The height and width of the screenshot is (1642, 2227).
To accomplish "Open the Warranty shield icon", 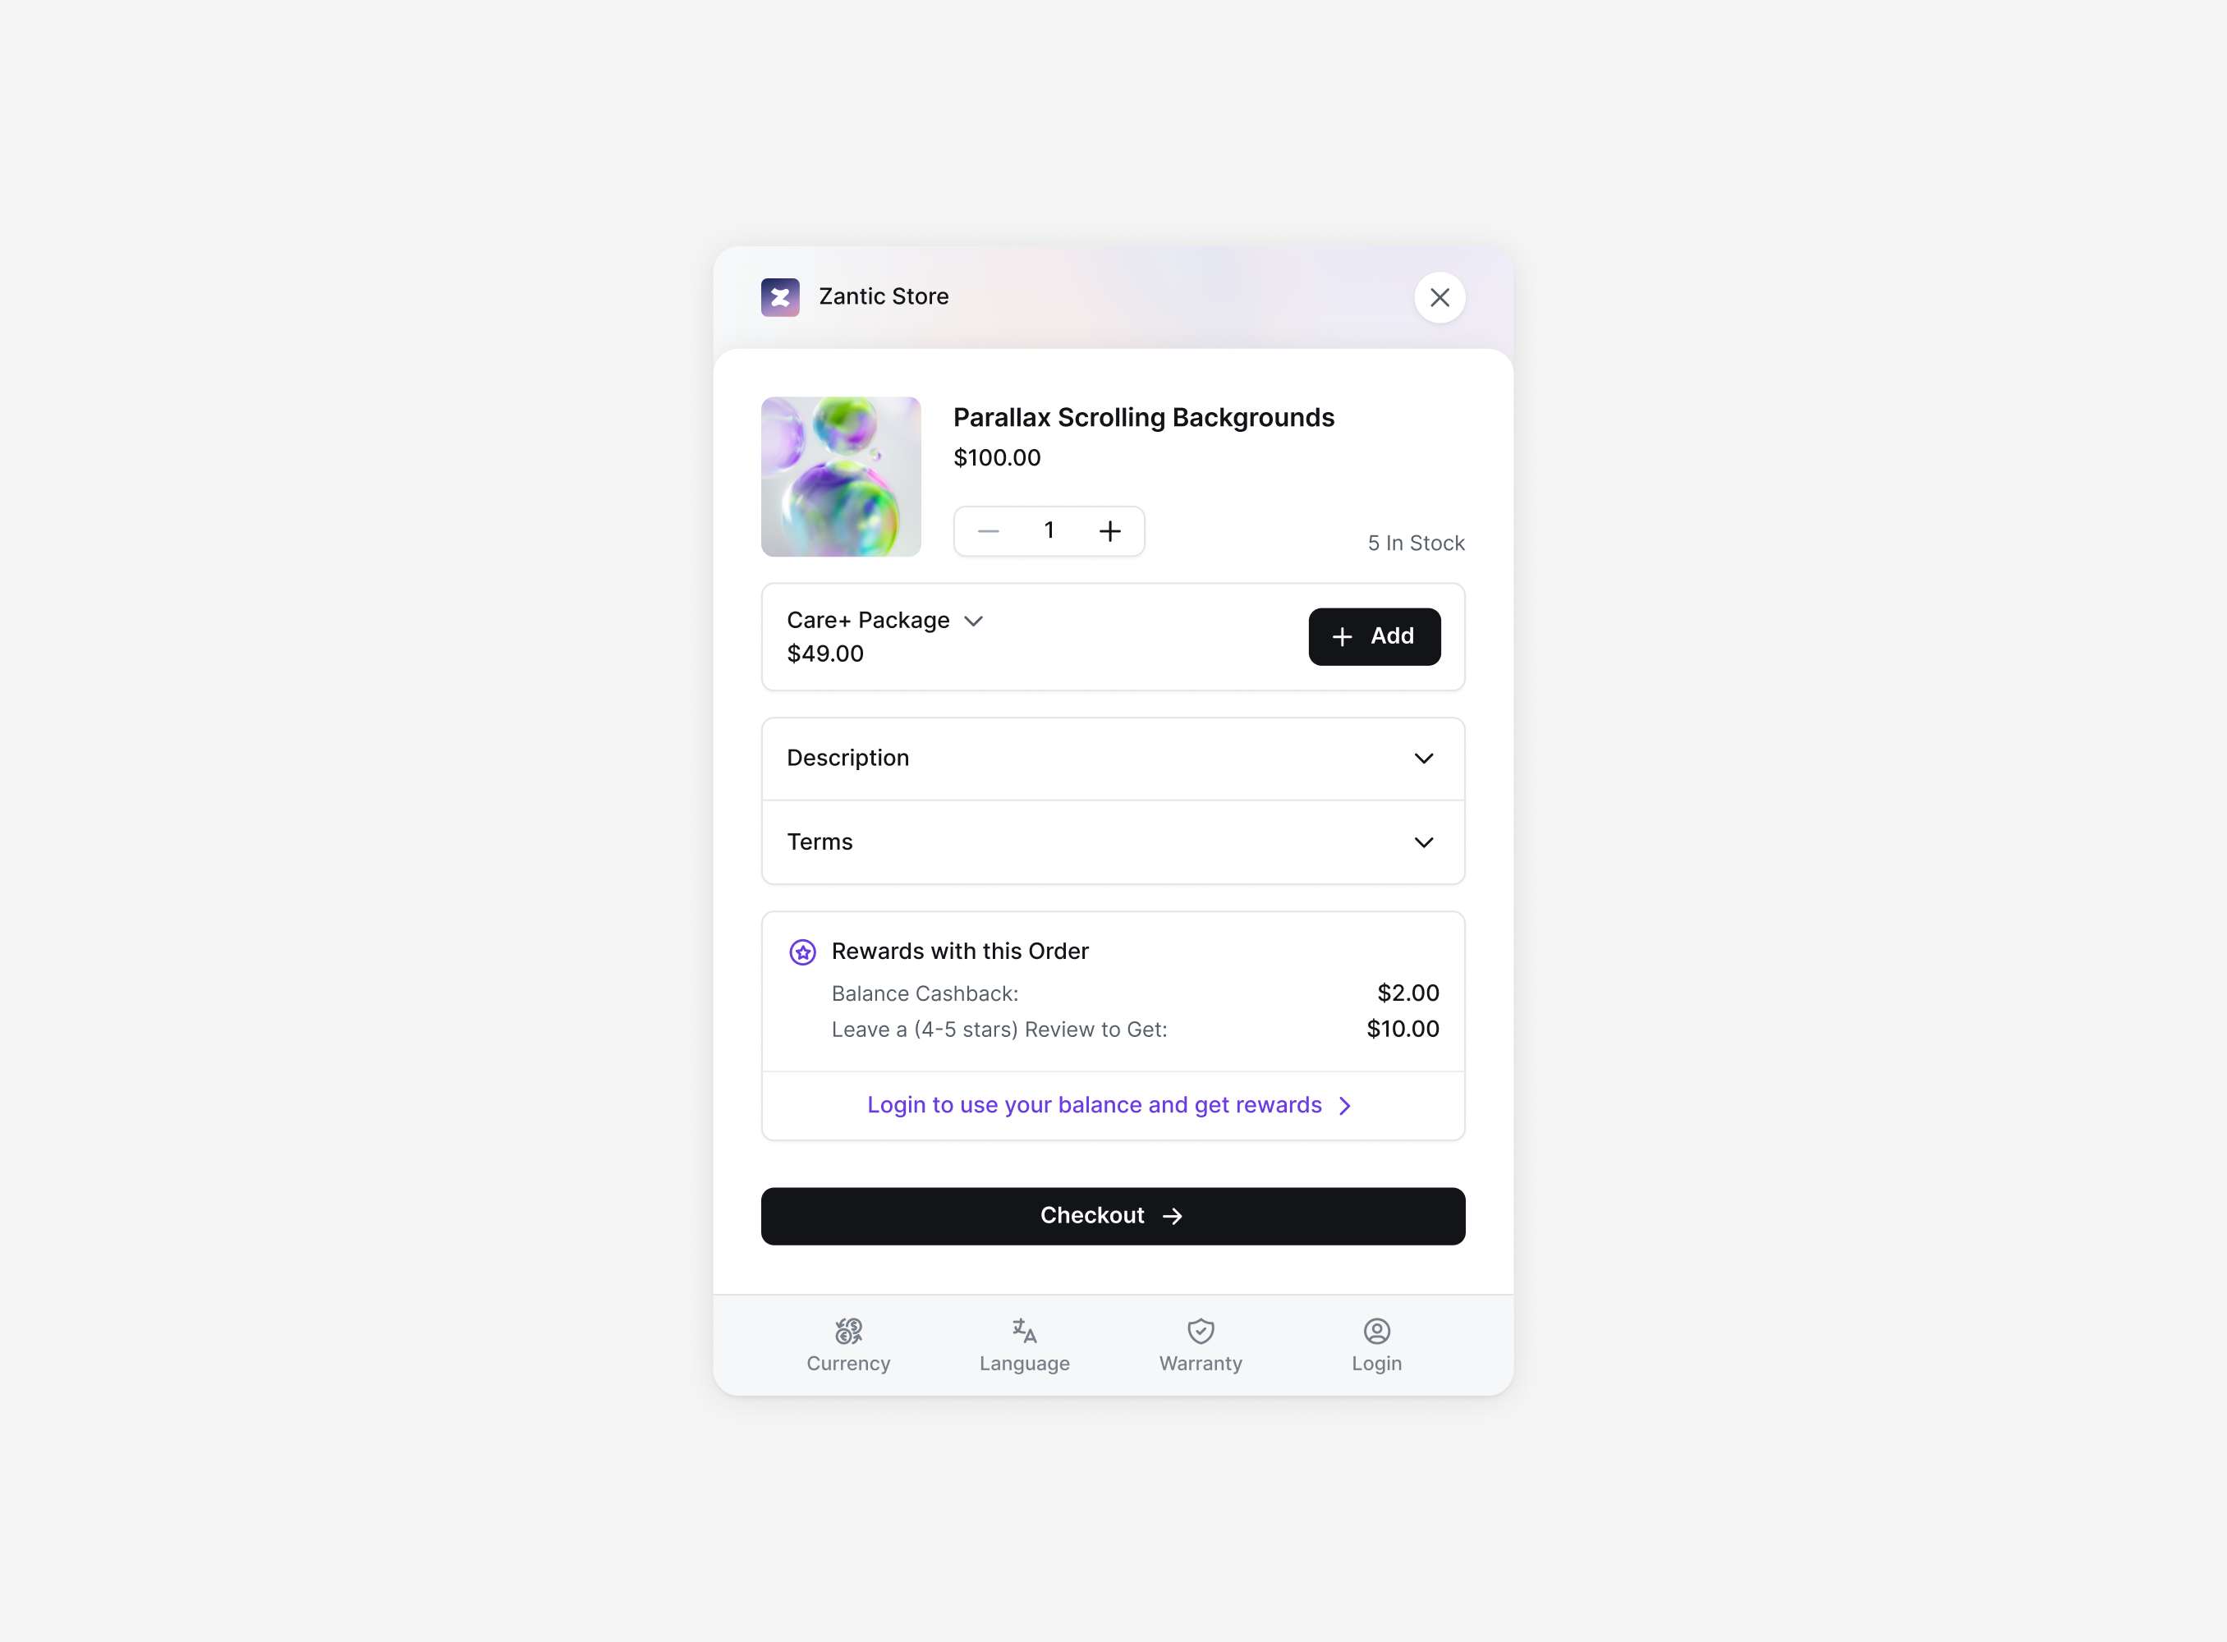I will point(1200,1330).
